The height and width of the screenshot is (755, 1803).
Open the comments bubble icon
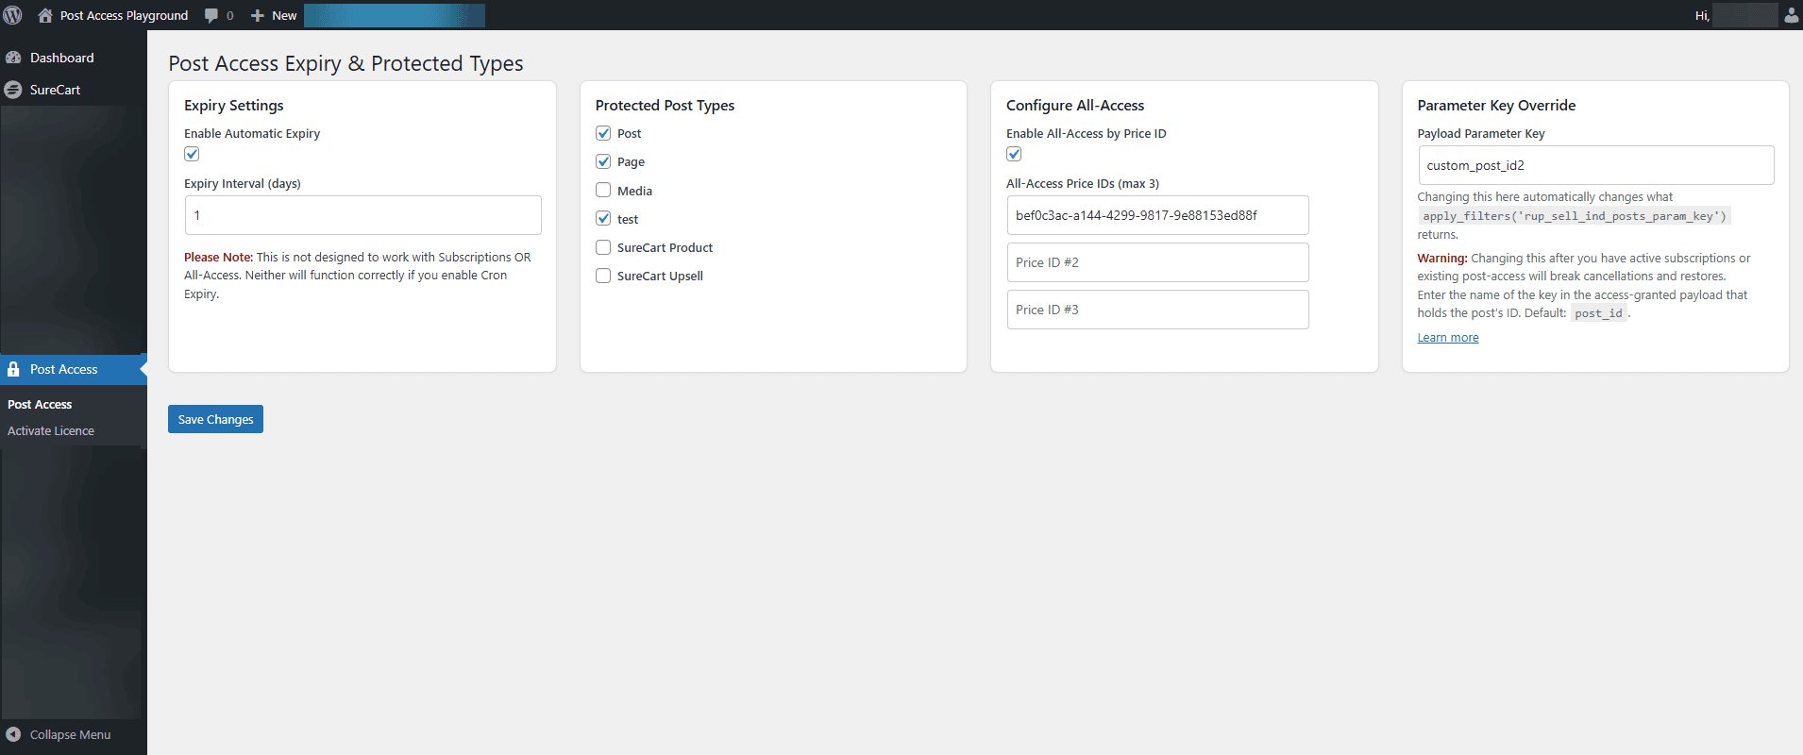[211, 15]
